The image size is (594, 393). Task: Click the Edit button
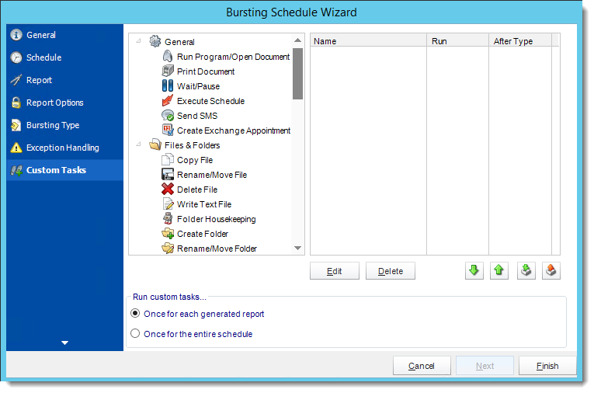pos(335,270)
